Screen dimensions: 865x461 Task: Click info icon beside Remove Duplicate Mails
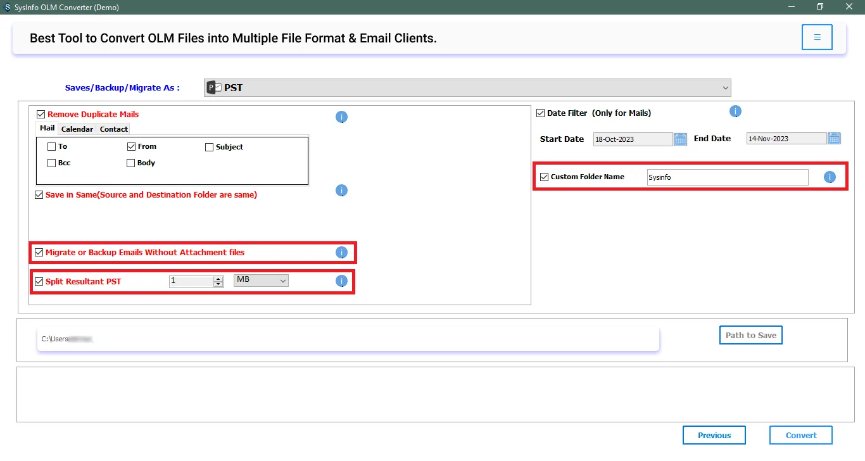click(341, 117)
